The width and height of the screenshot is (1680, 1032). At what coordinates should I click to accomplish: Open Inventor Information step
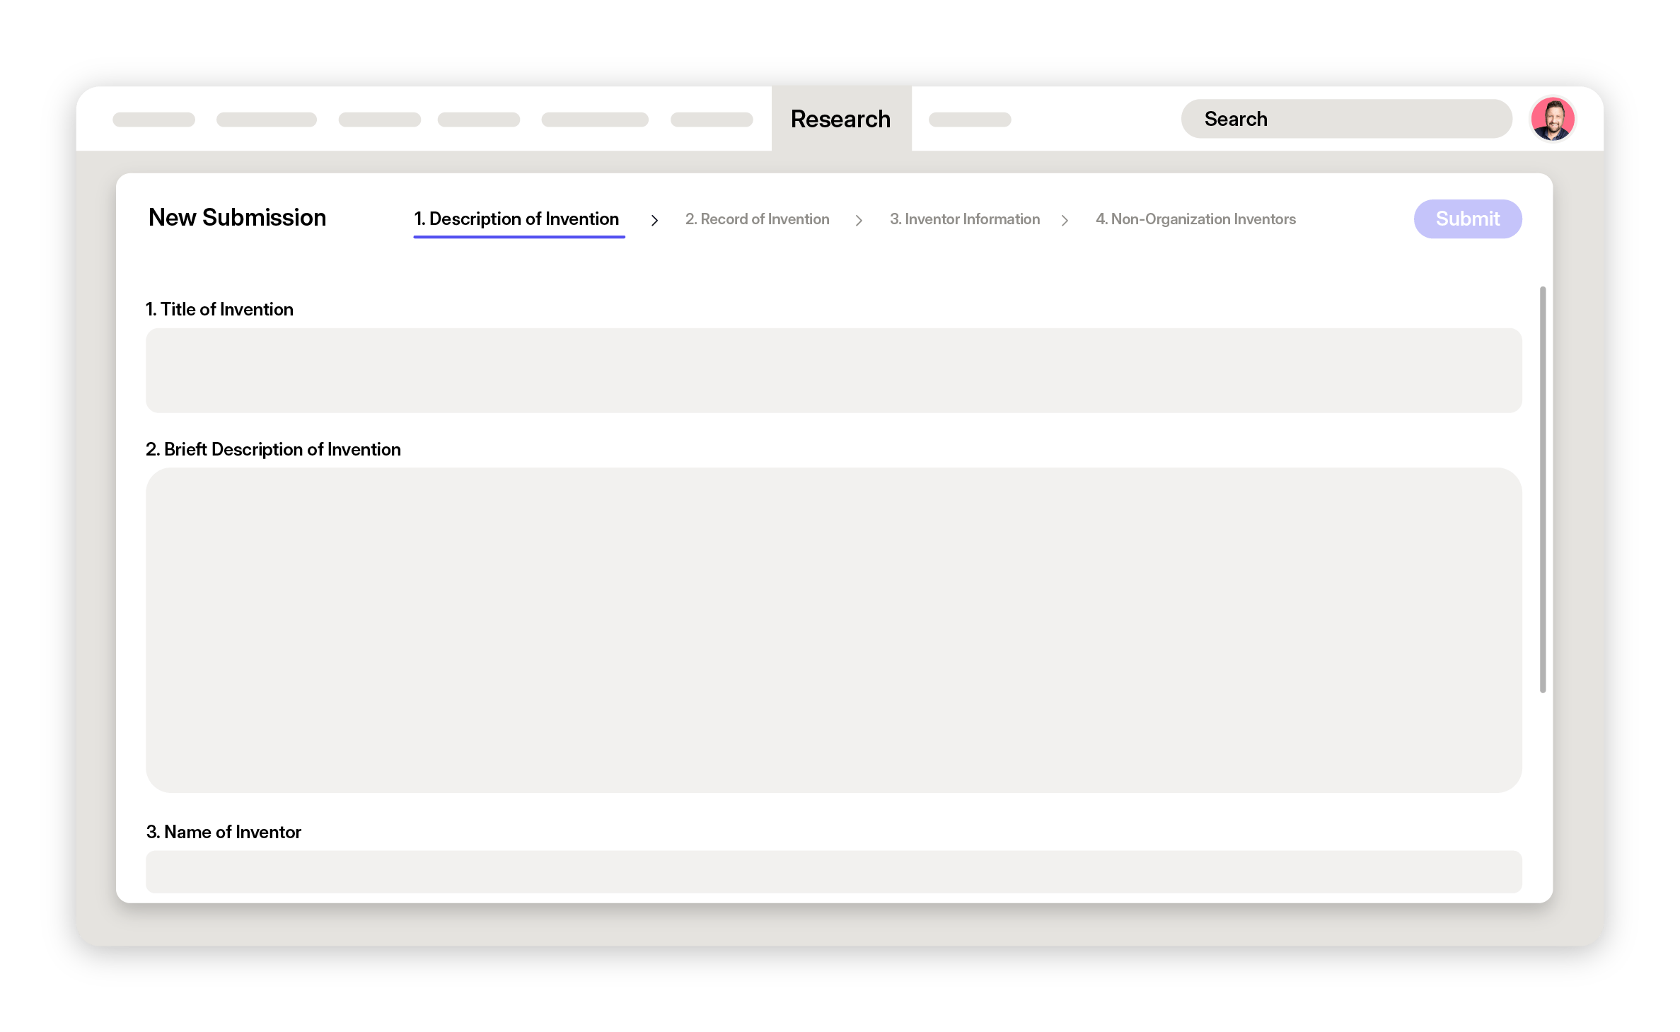pos(964,219)
